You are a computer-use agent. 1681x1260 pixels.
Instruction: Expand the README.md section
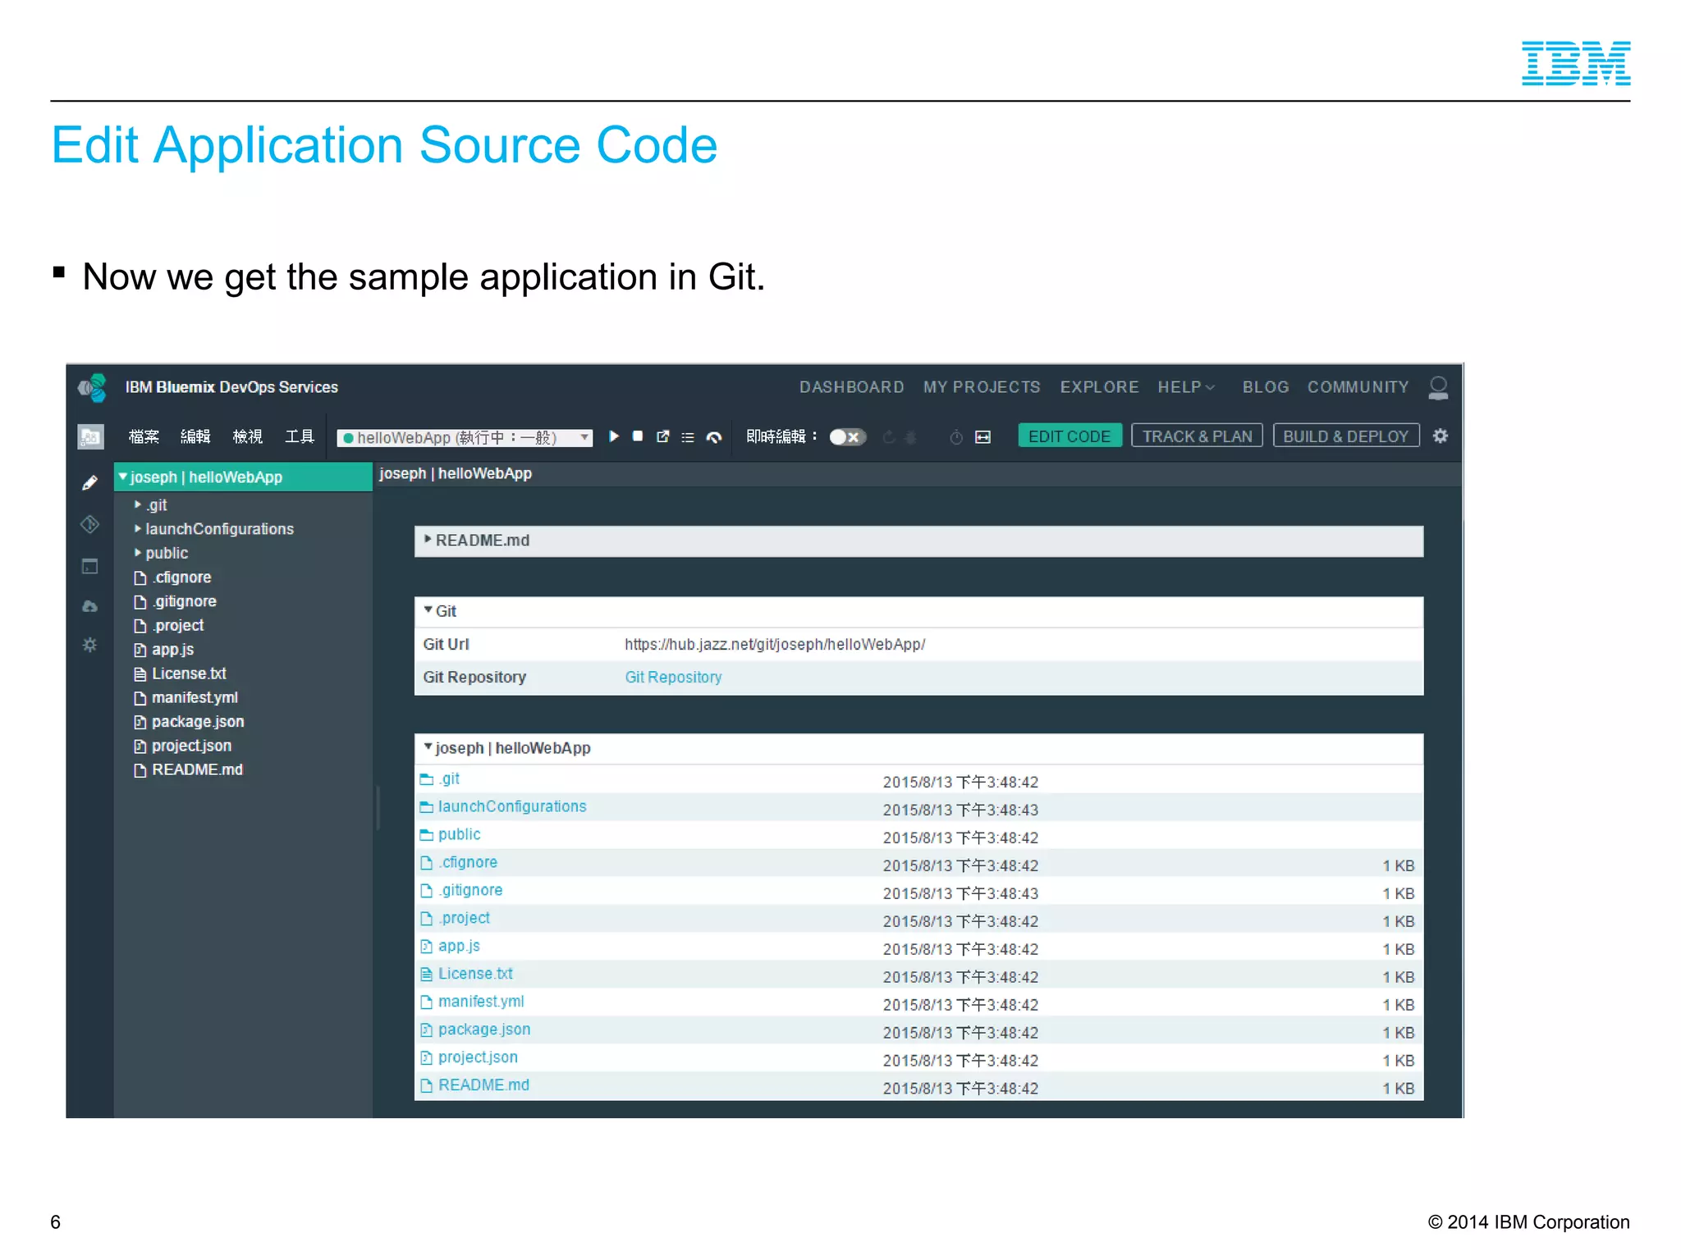click(428, 540)
